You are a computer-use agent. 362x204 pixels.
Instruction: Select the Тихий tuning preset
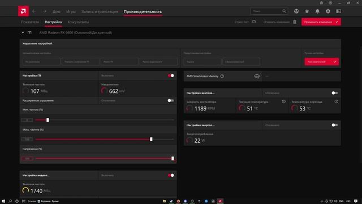pos(202,62)
